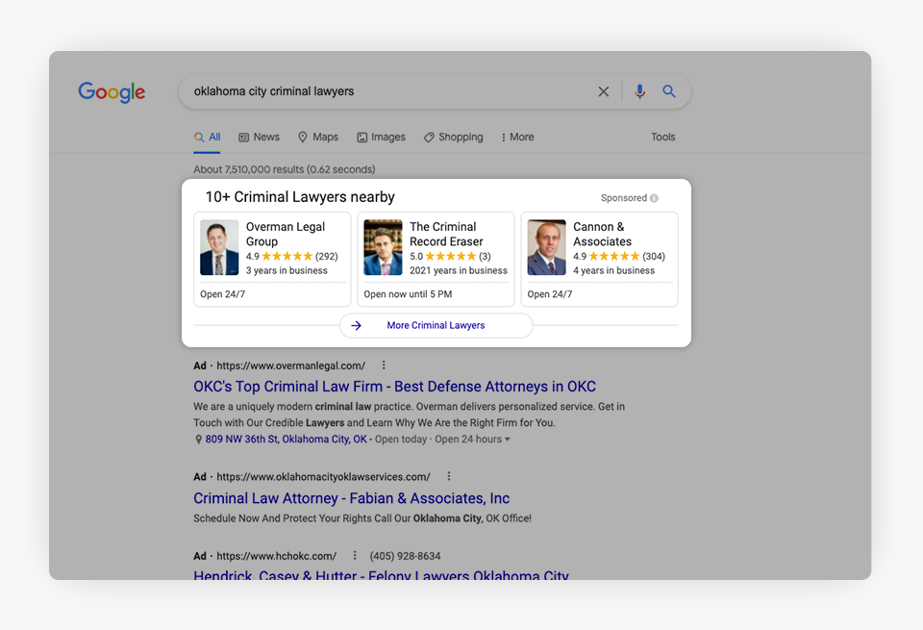
Task: Expand the Open 24 hours dropdown
Action: click(x=508, y=440)
